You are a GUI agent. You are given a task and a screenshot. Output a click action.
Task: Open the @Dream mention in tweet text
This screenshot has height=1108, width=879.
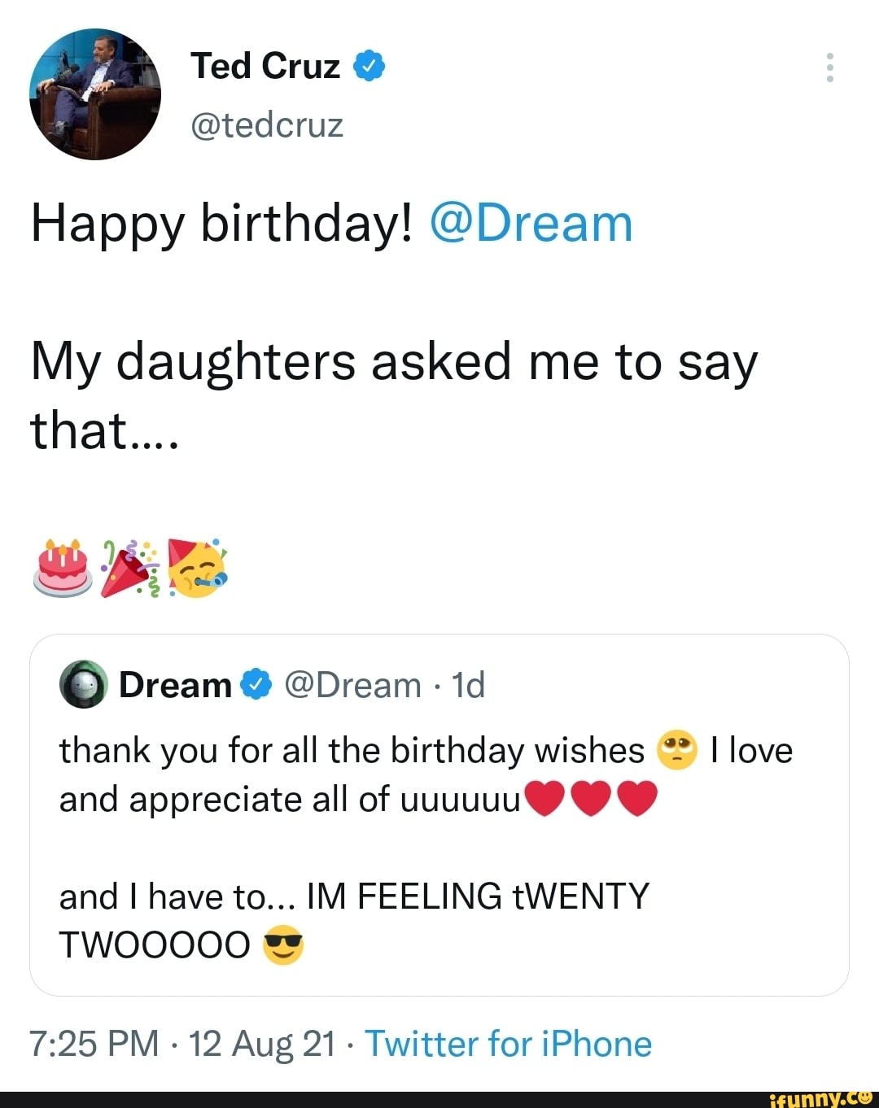(531, 224)
